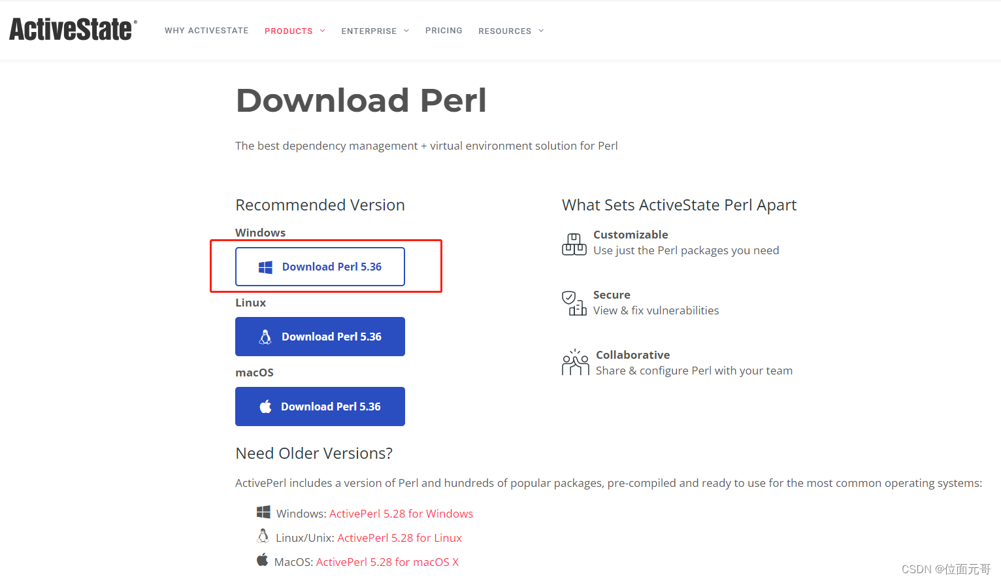Open the WHY ACTIVESTATE menu item
Image resolution: width=1001 pixels, height=581 pixels.
click(x=206, y=31)
